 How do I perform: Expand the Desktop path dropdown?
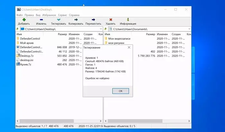click(x=100, y=29)
